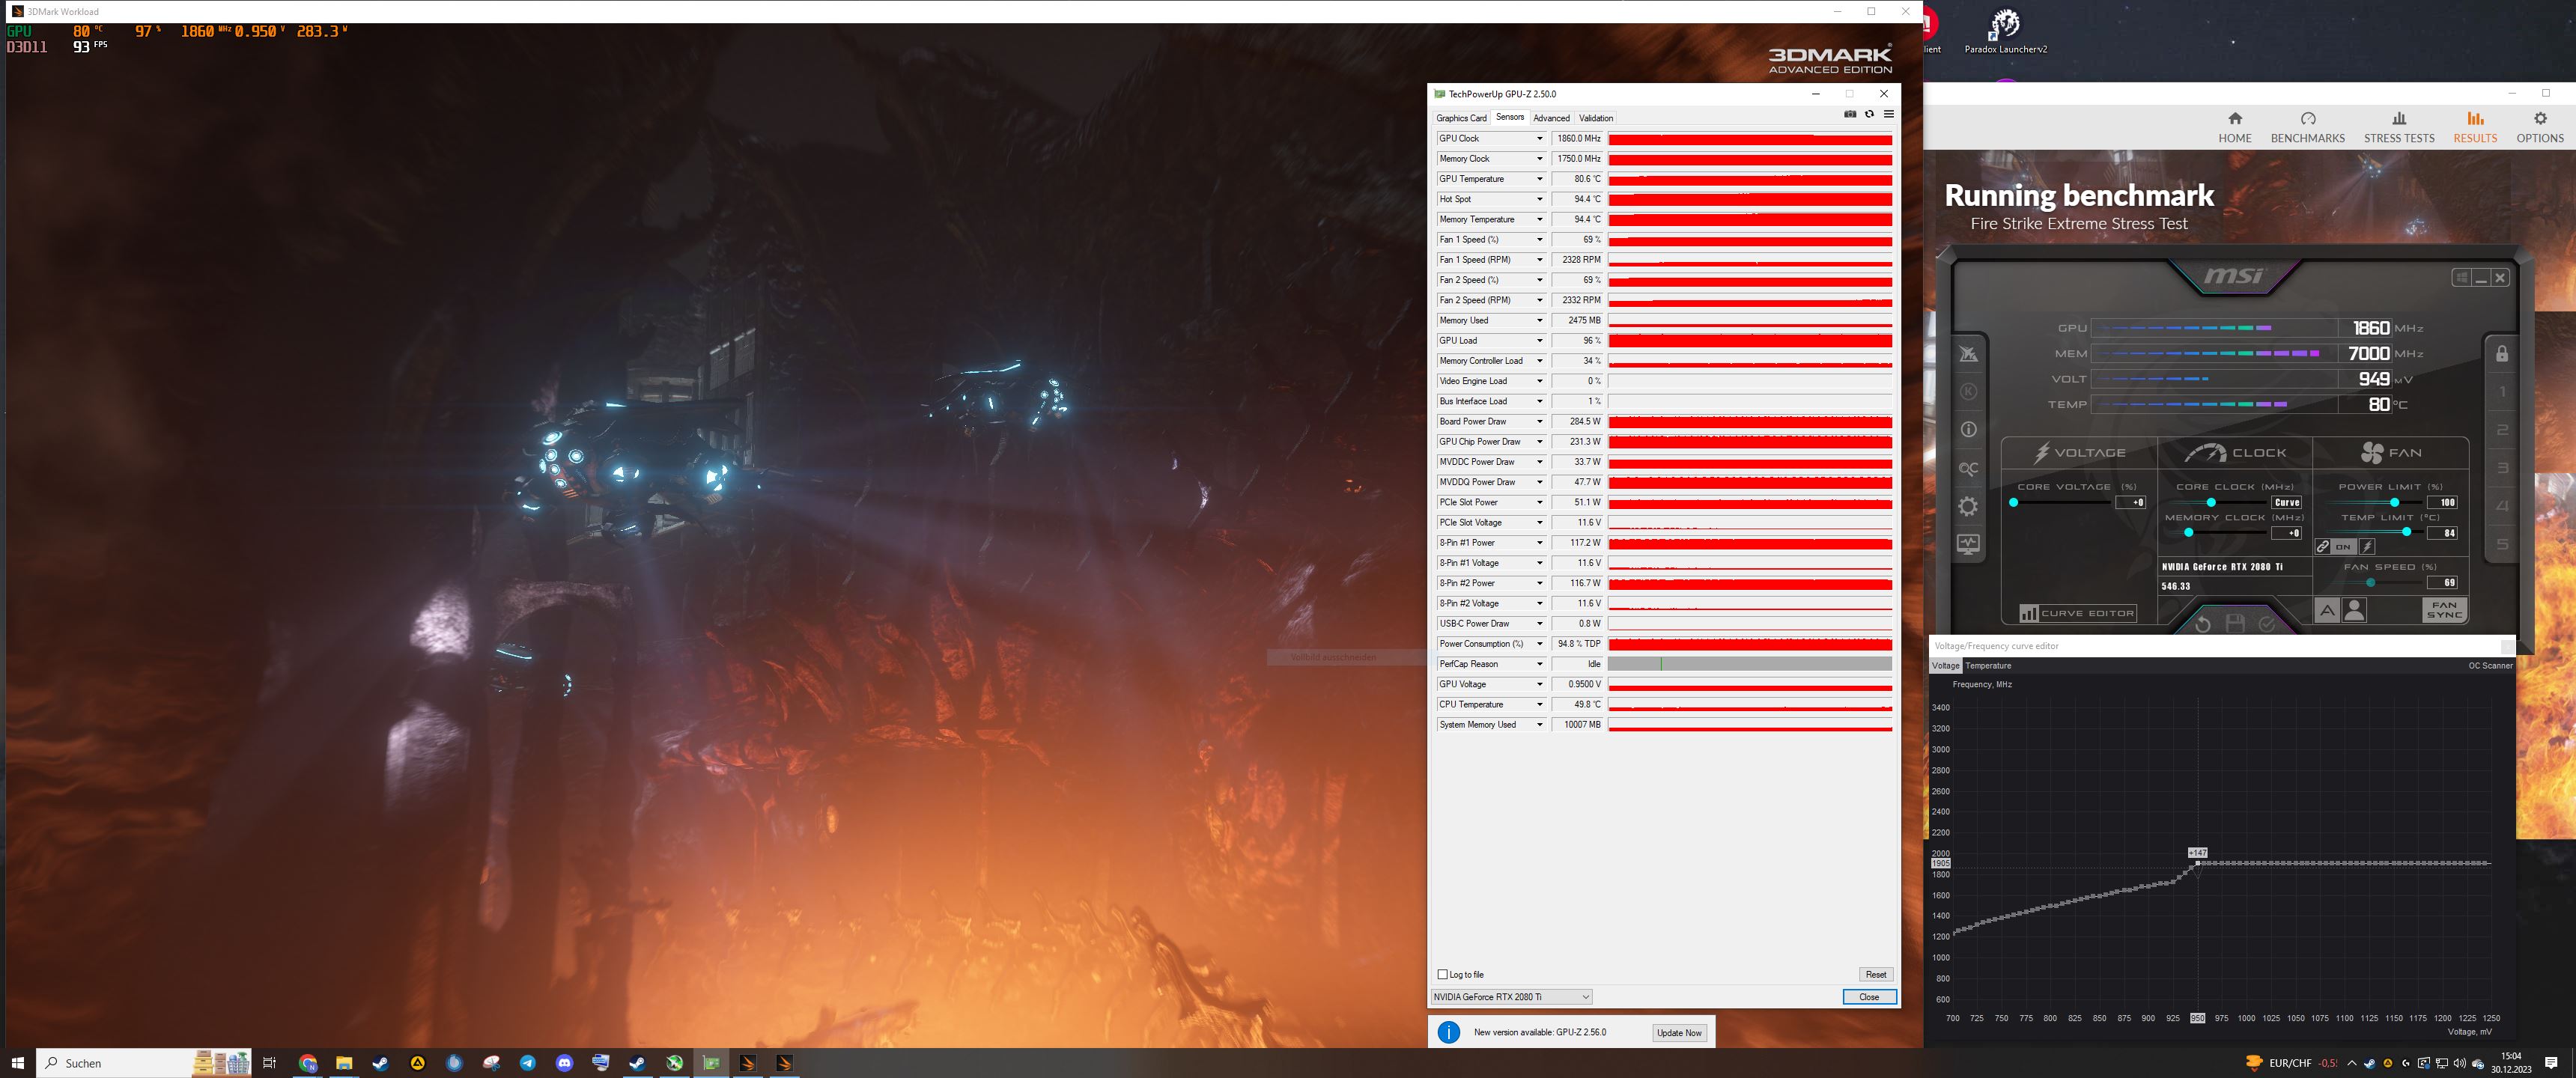Click the GPU-Z Close button
Viewport: 2576px width, 1078px height.
coord(1869,997)
